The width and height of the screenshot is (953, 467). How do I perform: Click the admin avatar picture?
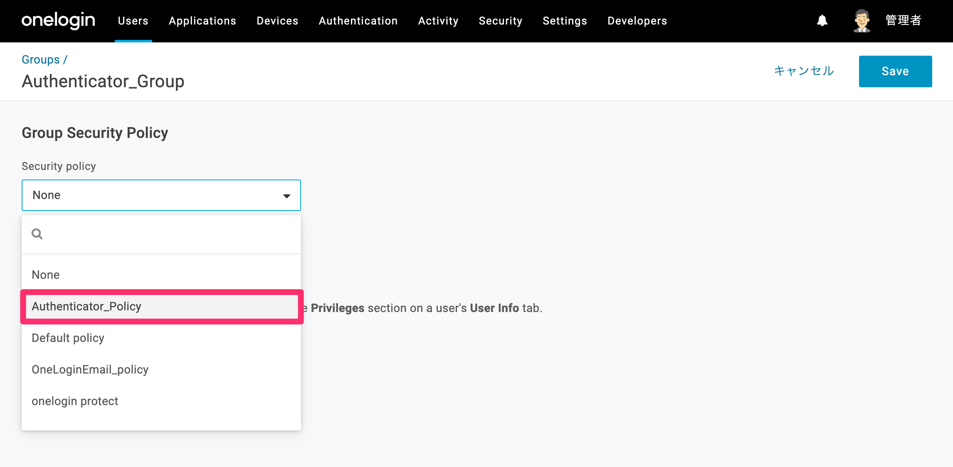tap(862, 21)
